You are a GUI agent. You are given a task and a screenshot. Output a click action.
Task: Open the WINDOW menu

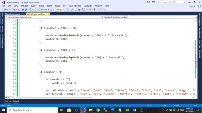[98, 6]
